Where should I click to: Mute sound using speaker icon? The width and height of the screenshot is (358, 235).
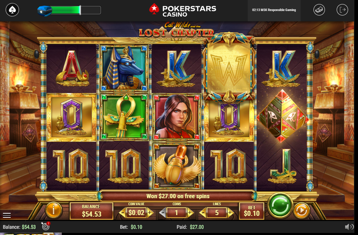pos(349,227)
